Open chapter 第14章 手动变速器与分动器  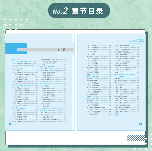(25, 85)
